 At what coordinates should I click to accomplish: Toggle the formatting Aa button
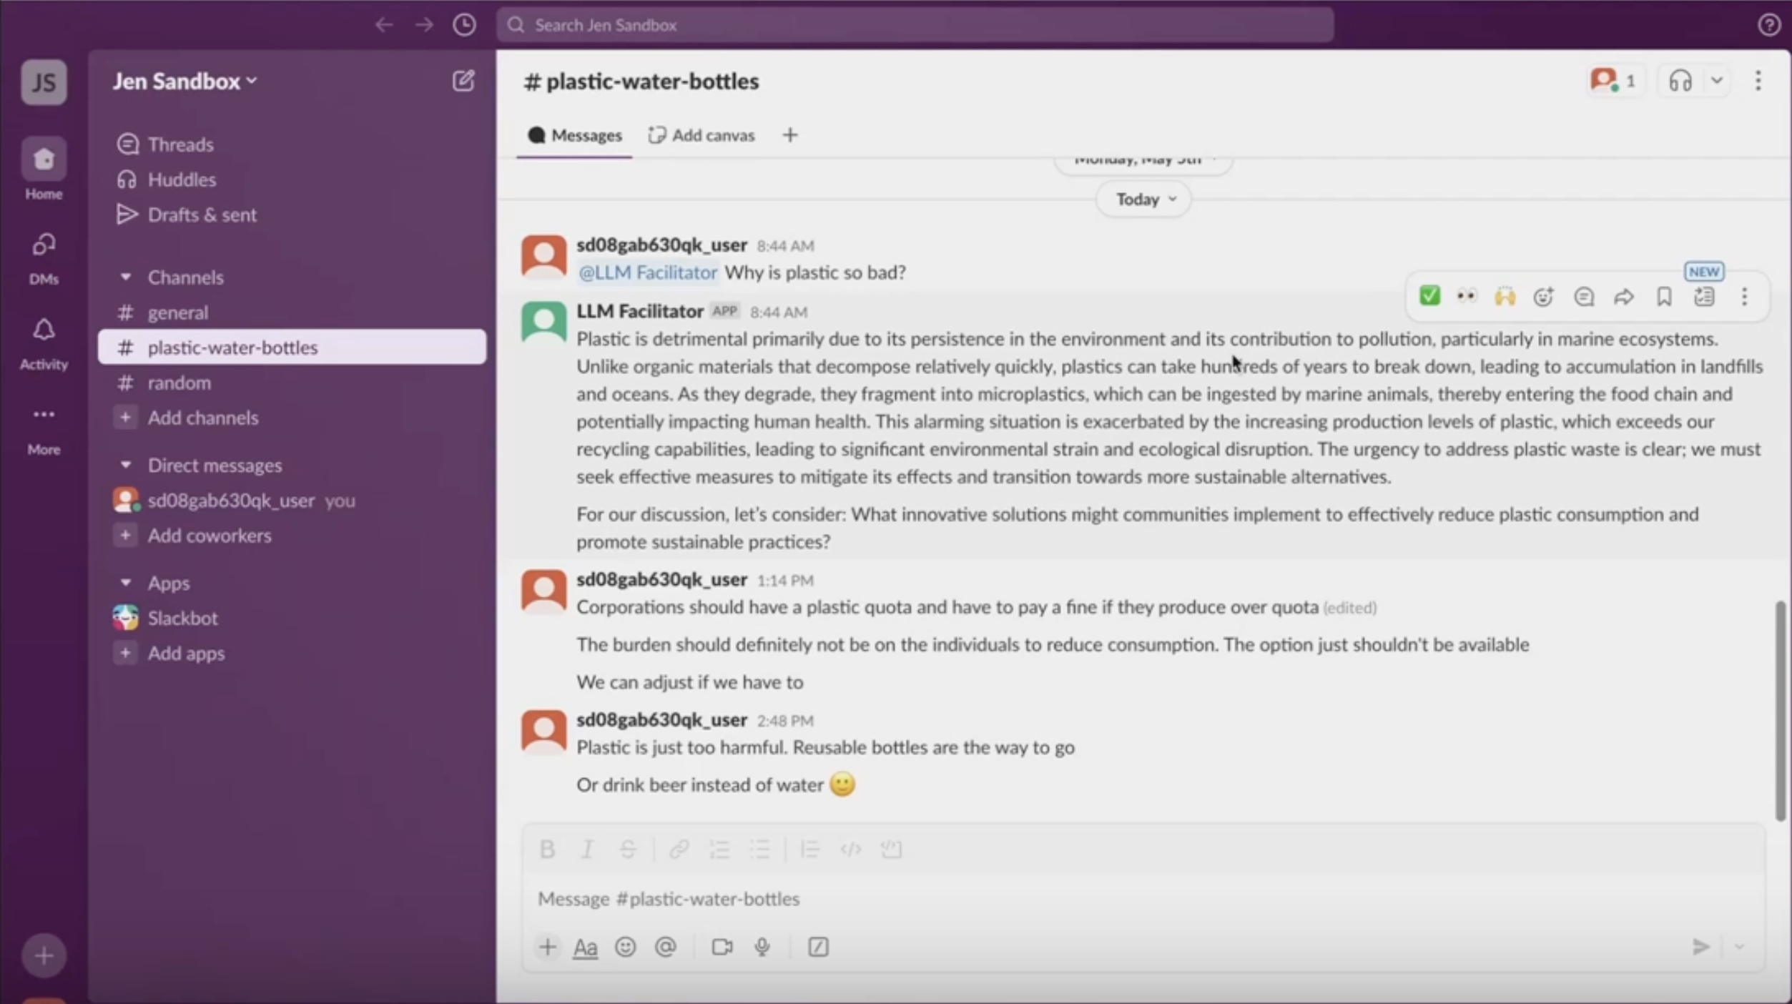coord(585,947)
